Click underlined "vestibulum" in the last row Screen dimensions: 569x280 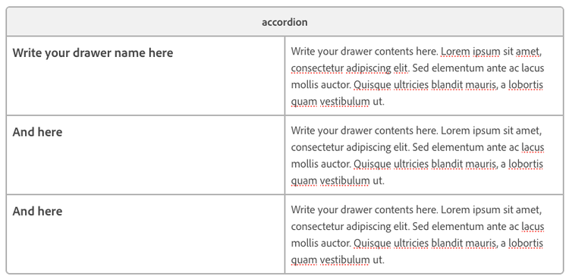(x=344, y=260)
